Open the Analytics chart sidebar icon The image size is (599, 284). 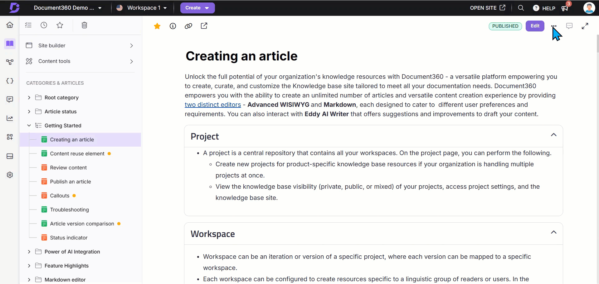coord(10,118)
